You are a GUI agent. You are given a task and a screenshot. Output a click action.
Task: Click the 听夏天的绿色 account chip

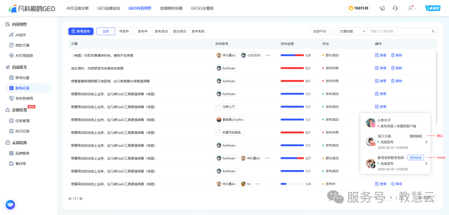click(x=229, y=132)
